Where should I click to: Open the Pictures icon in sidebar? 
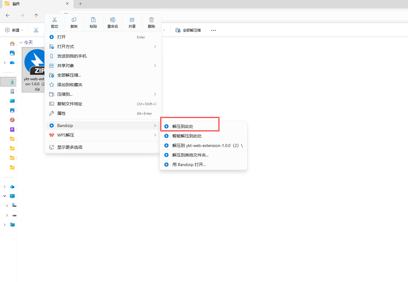pos(12,110)
